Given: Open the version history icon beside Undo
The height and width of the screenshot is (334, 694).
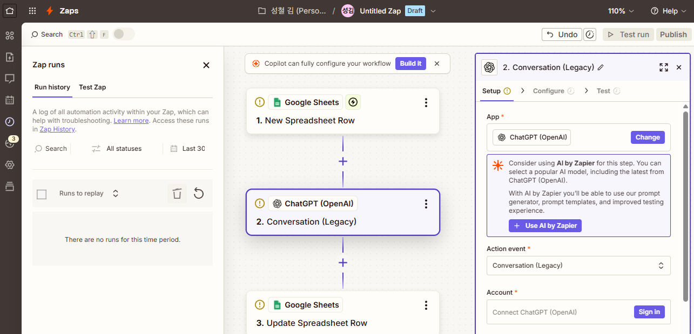Looking at the screenshot, I should click(x=590, y=34).
